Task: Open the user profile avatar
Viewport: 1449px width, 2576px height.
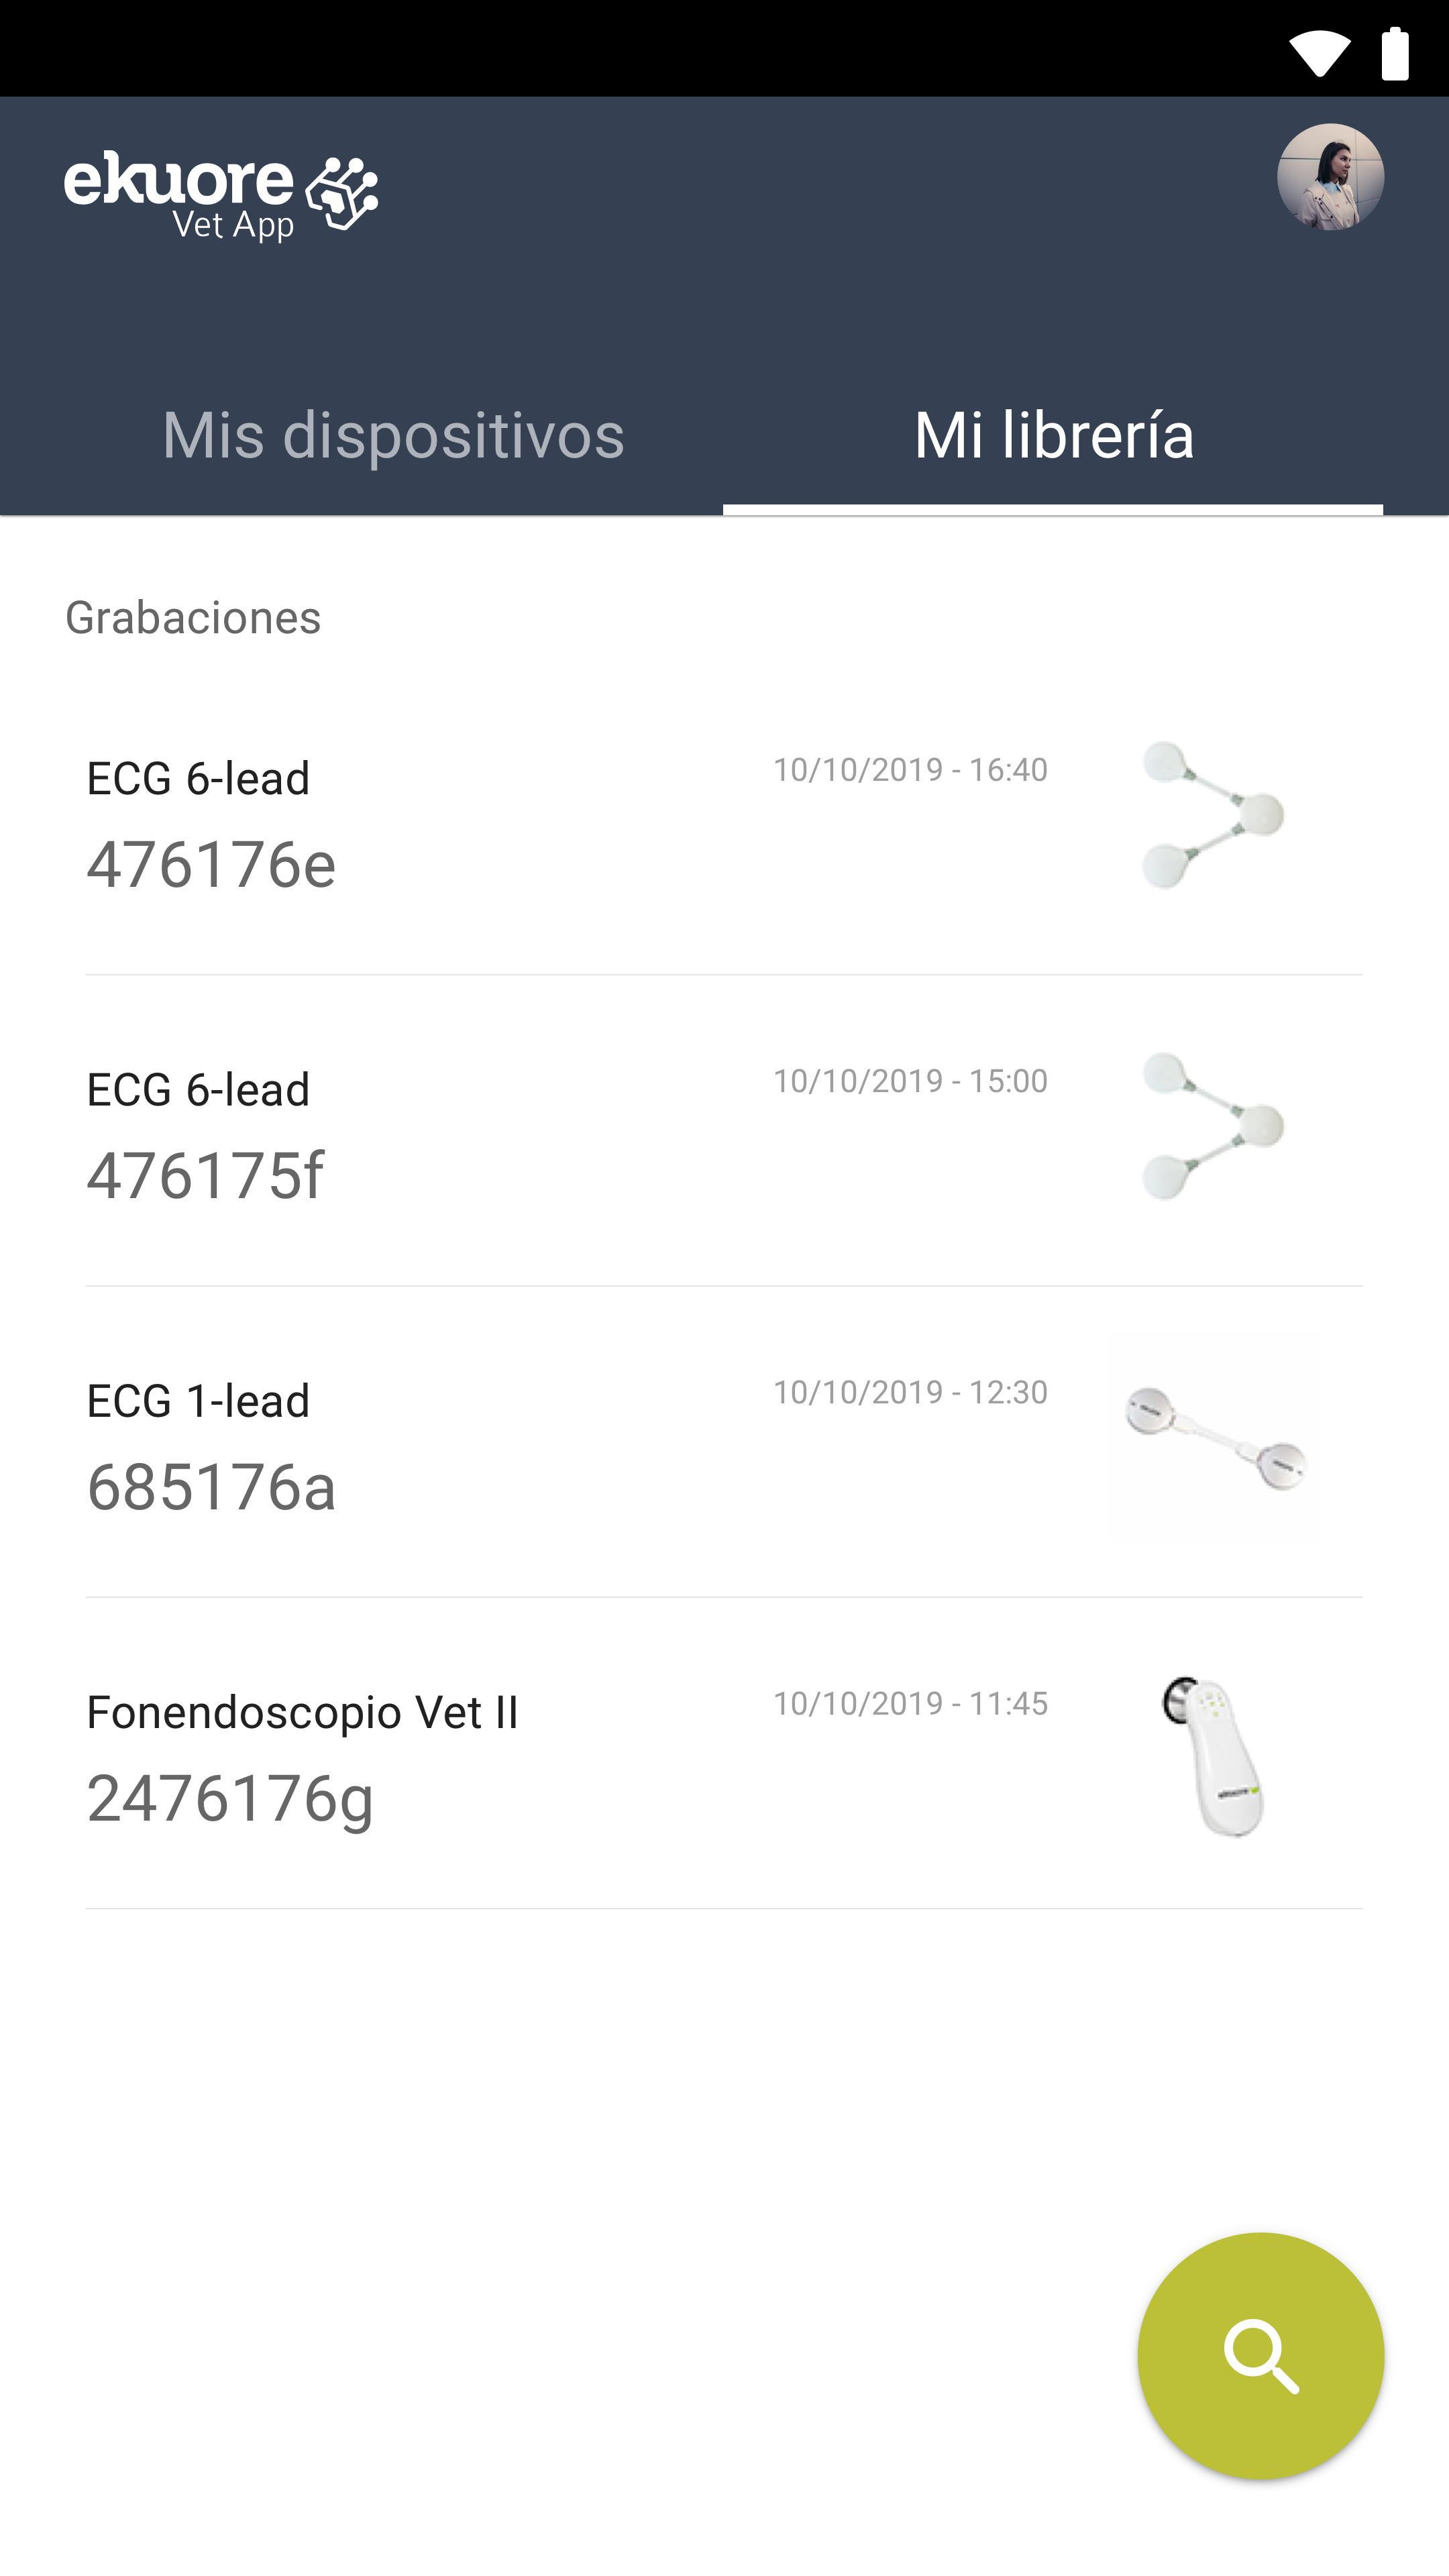Action: click(x=1330, y=177)
